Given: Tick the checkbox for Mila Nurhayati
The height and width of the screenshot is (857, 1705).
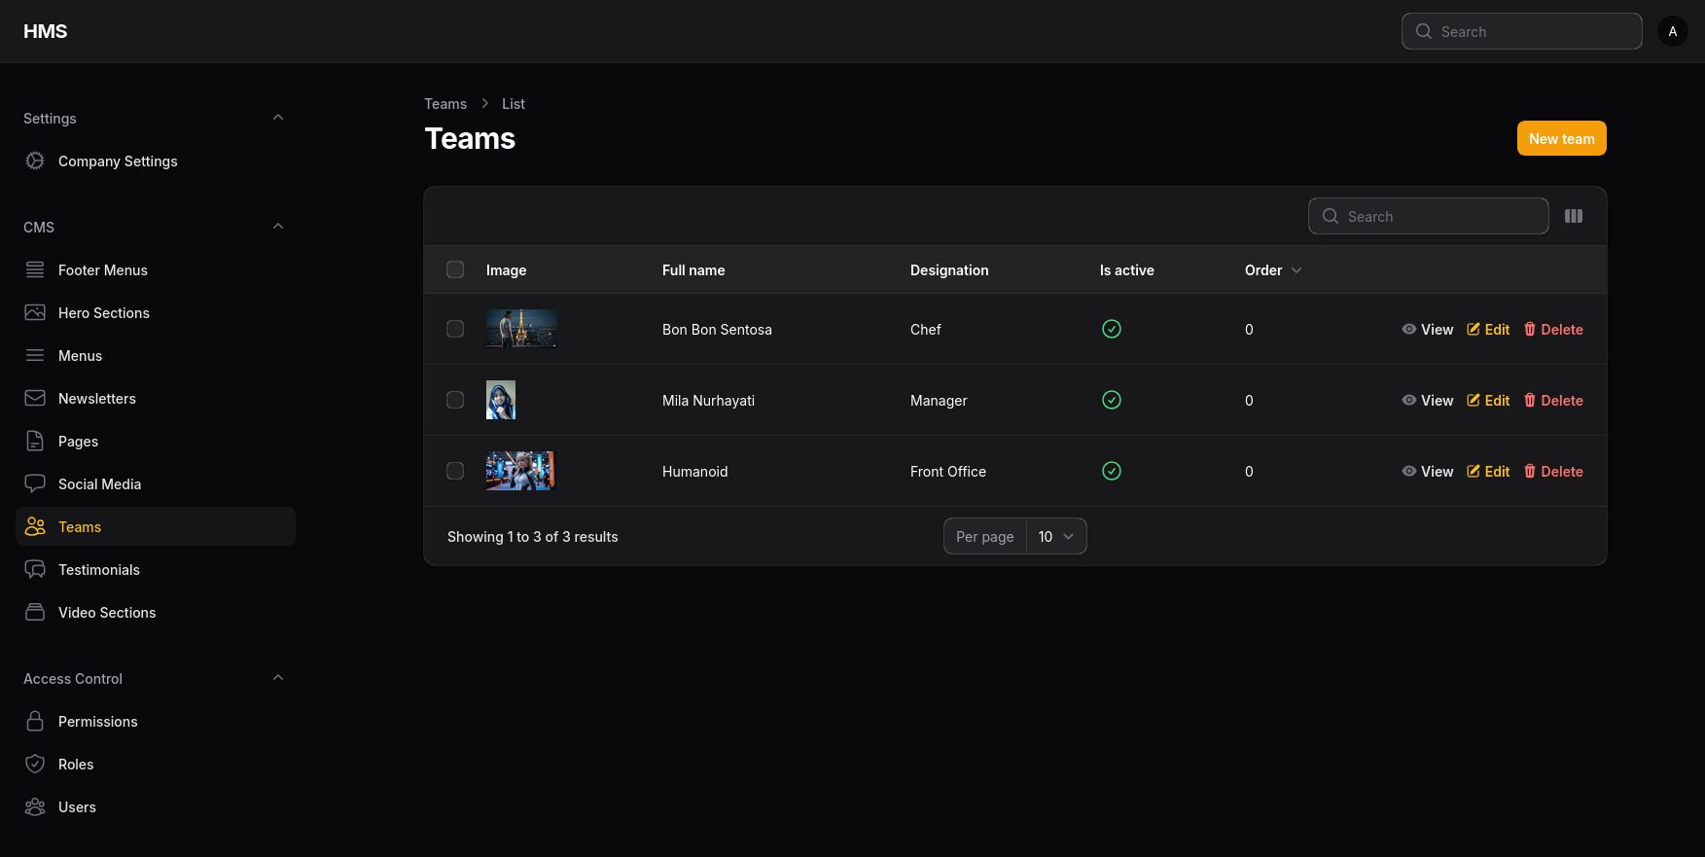Looking at the screenshot, I should (x=455, y=400).
